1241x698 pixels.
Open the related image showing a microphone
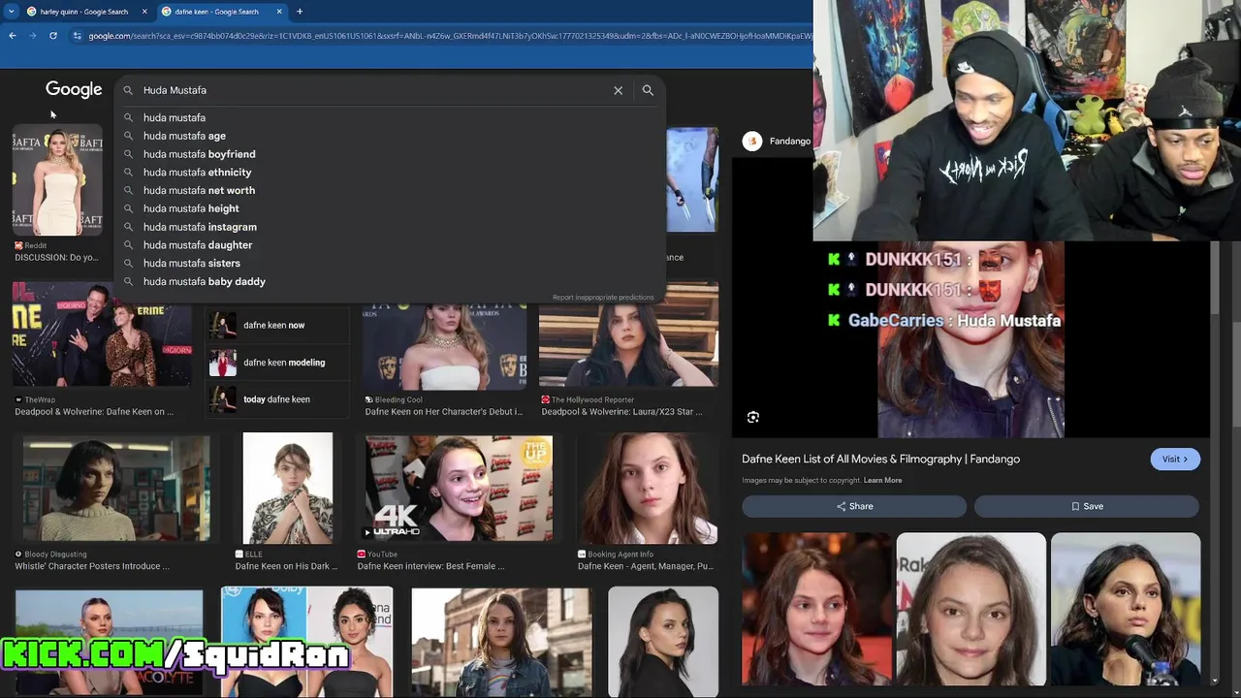1126,609
